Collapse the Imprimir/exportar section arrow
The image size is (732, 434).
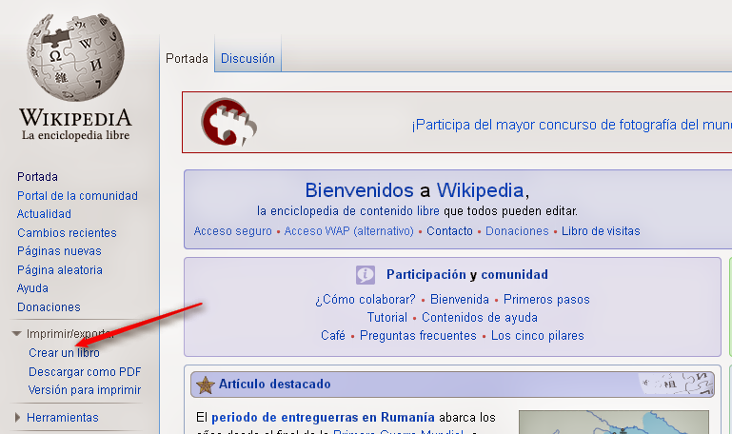pos(17,334)
